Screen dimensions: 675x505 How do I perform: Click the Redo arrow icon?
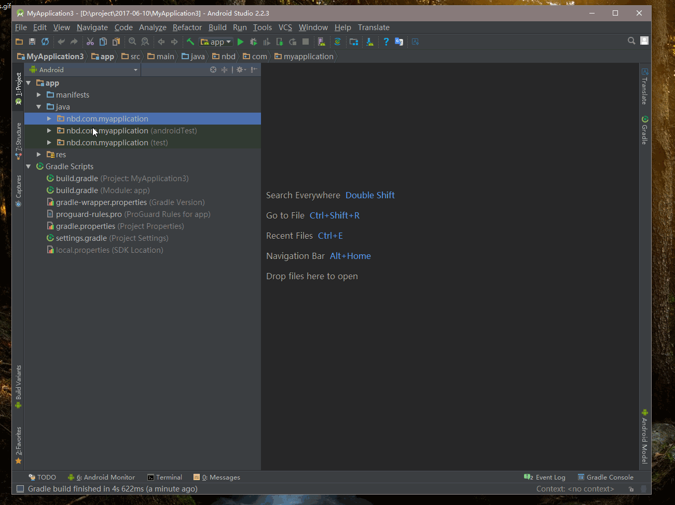click(x=74, y=42)
